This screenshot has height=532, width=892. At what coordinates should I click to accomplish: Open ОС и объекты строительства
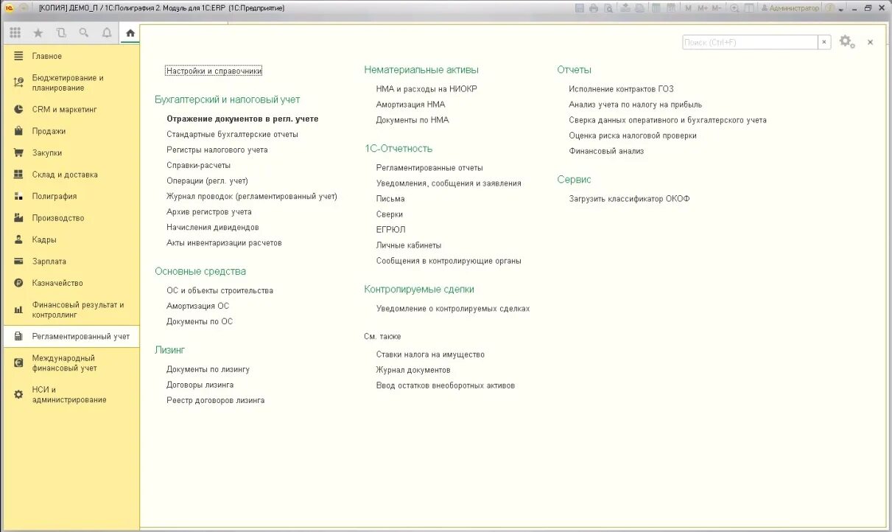pos(220,290)
